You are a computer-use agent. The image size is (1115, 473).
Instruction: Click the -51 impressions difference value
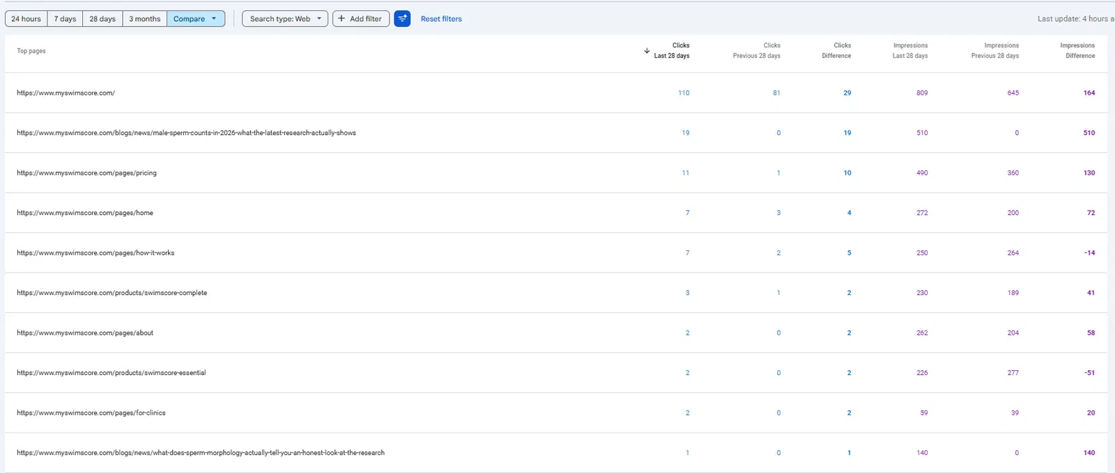click(1090, 373)
